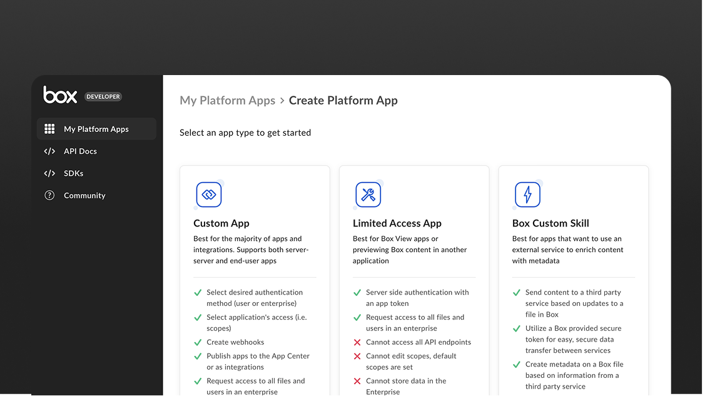This screenshot has width=705, height=396.
Task: Click 'Publish apps to the App Center' text
Action: [x=258, y=362]
